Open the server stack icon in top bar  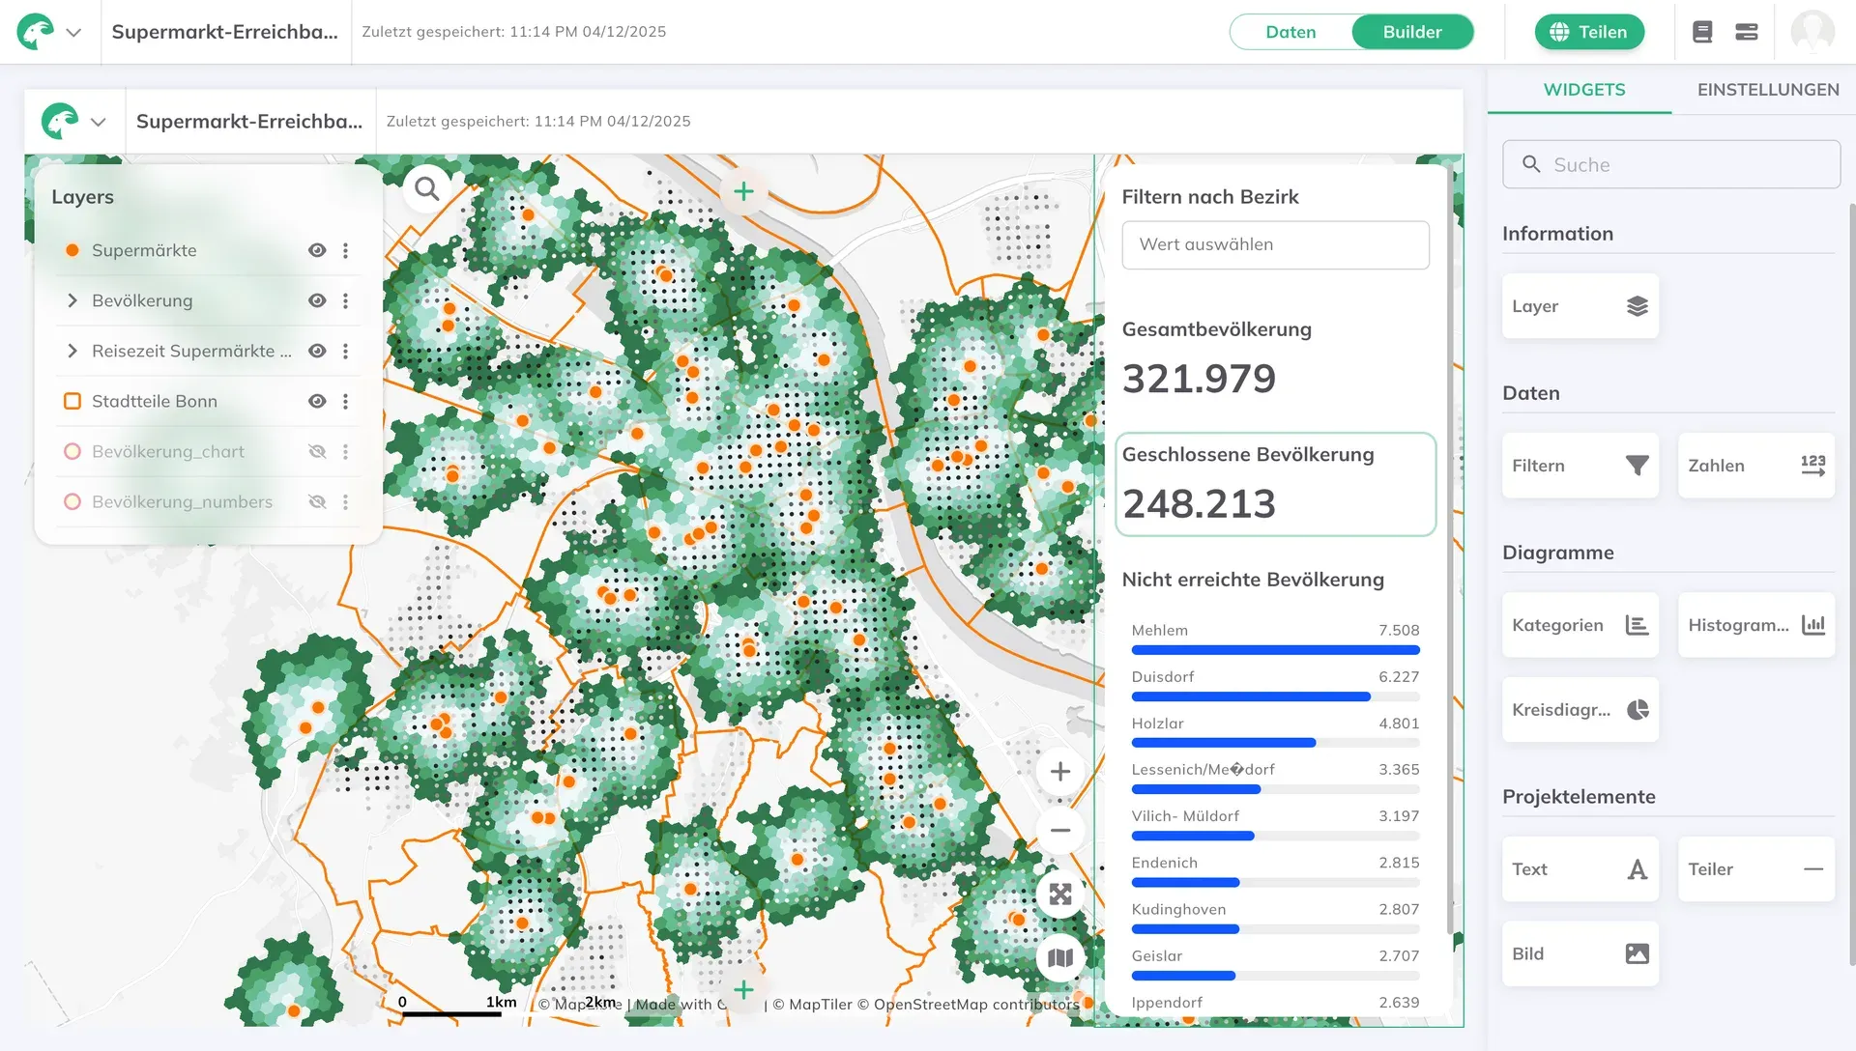click(x=1747, y=32)
